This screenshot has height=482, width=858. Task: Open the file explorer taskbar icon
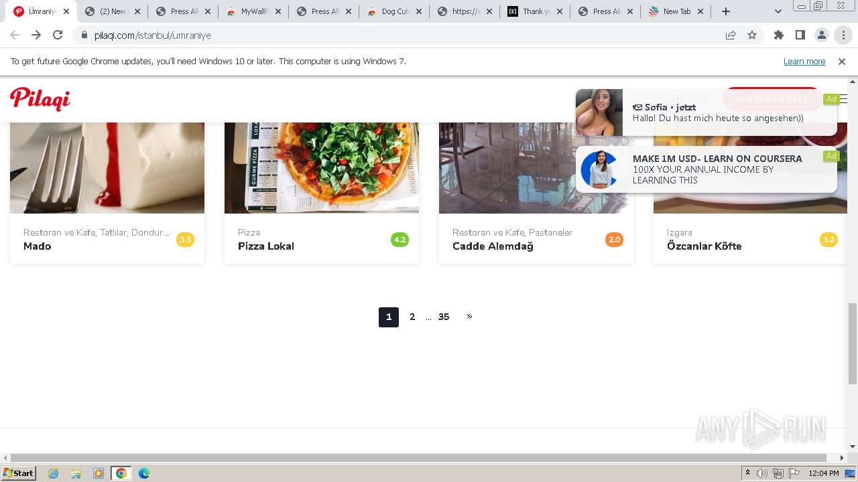point(76,473)
